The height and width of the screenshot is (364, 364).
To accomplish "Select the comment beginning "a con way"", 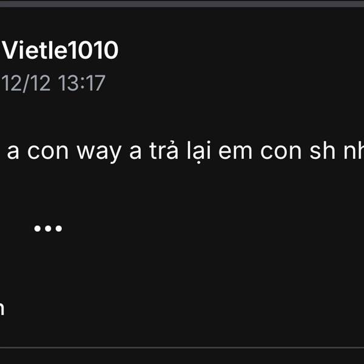I will [x=186, y=151].
